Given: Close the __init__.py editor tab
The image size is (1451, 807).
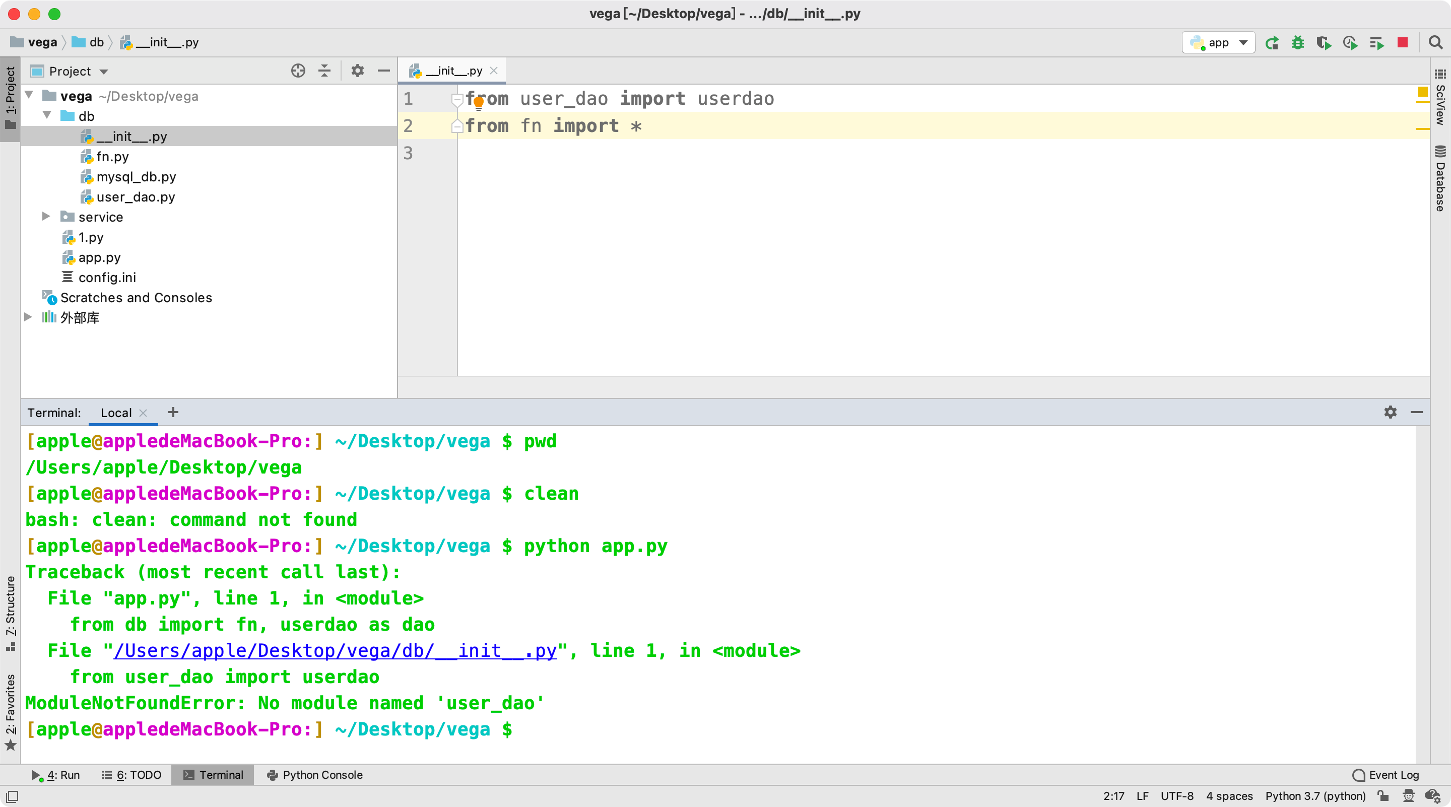Looking at the screenshot, I should click(x=493, y=71).
